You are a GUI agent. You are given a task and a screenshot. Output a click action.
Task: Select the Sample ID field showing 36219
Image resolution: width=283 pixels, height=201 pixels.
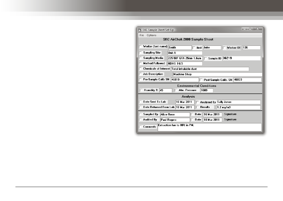tap(241, 58)
